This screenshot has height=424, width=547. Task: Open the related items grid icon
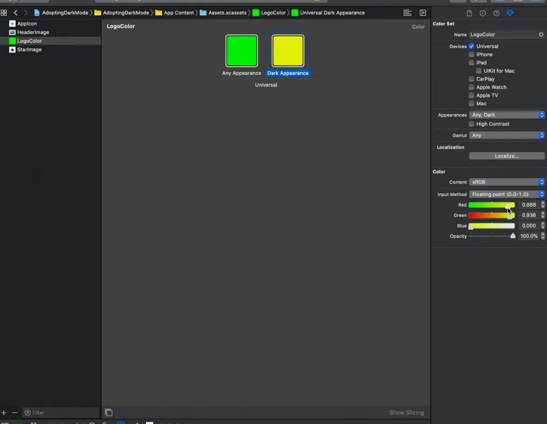(4, 13)
